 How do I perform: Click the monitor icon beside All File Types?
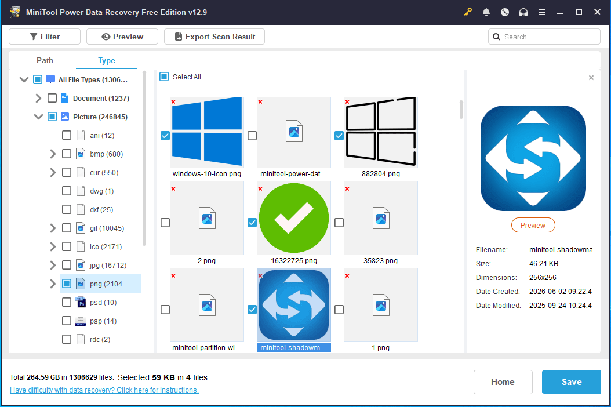(x=50, y=79)
